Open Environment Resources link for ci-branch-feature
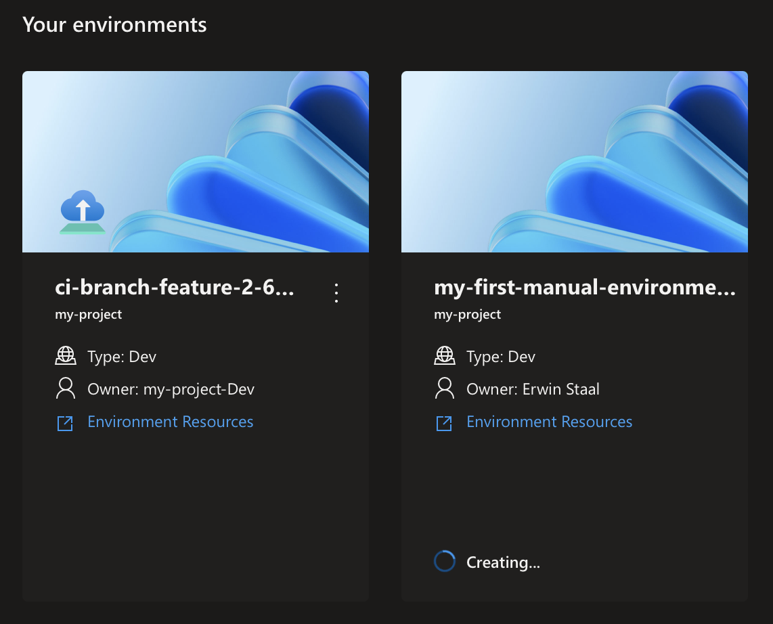The width and height of the screenshot is (773, 624). pos(170,422)
